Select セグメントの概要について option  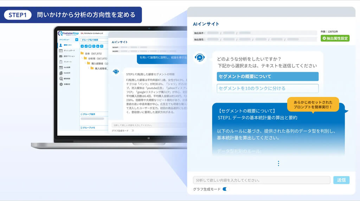(x=268, y=77)
